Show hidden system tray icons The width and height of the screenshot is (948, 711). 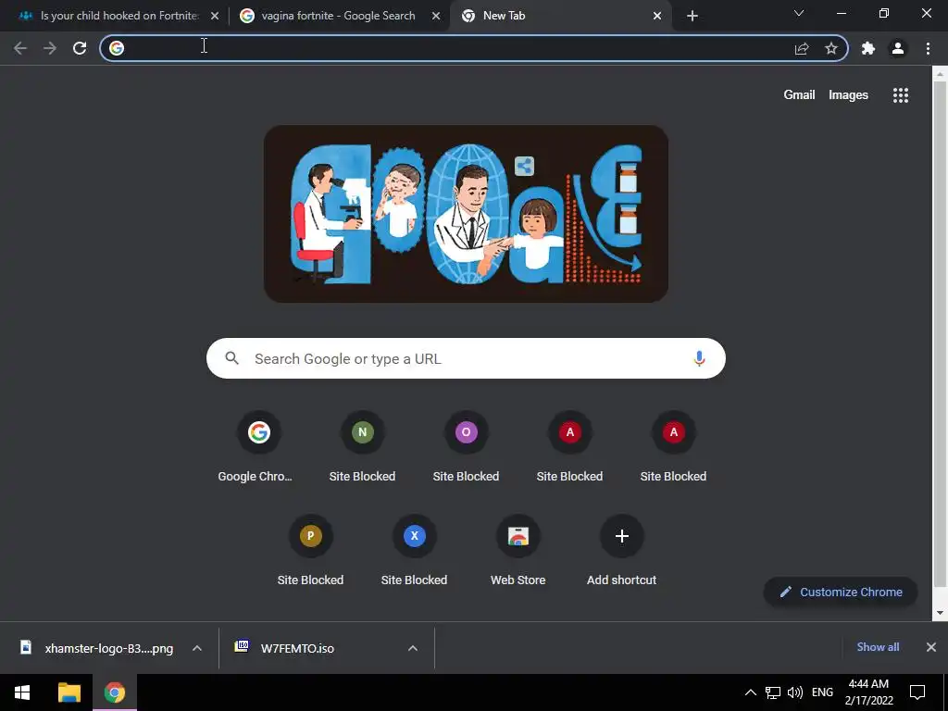[x=750, y=692]
